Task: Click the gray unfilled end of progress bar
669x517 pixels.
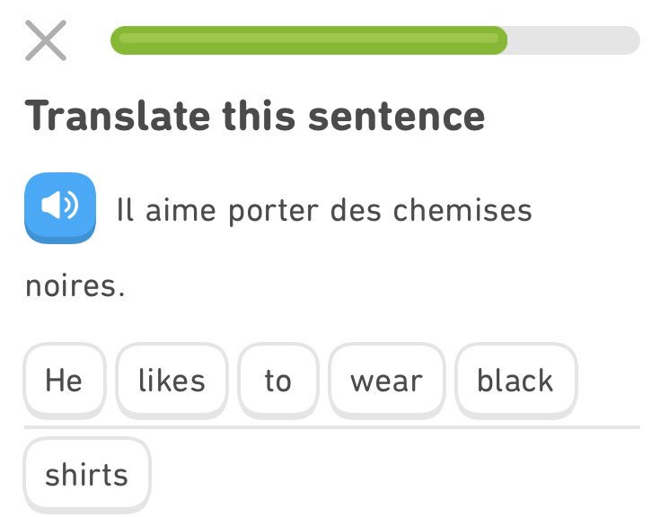Action: coord(574,40)
